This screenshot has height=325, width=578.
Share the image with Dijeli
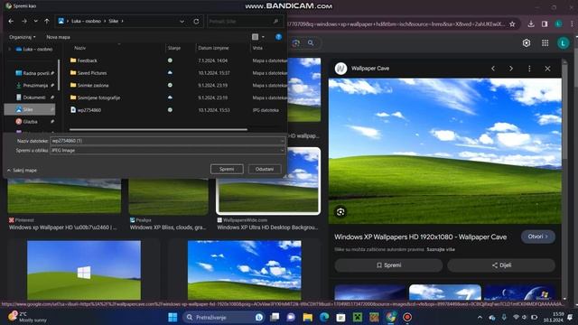(x=501, y=265)
